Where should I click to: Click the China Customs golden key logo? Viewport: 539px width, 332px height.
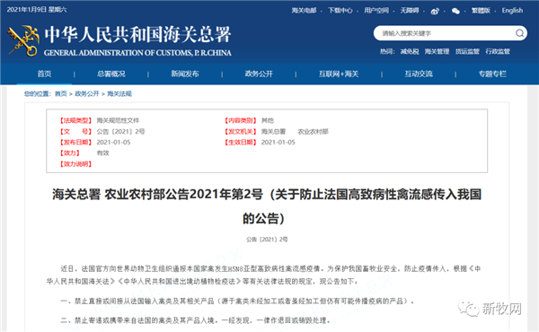pos(23,40)
